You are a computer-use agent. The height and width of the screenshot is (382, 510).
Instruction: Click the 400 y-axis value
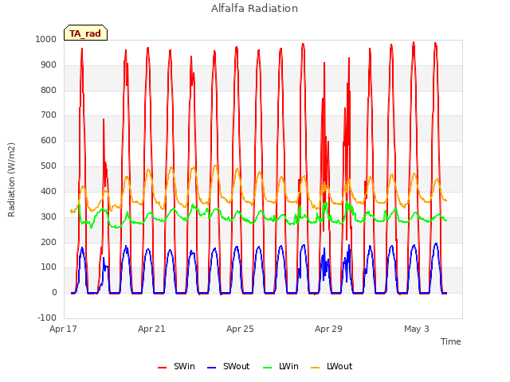(x=49, y=191)
